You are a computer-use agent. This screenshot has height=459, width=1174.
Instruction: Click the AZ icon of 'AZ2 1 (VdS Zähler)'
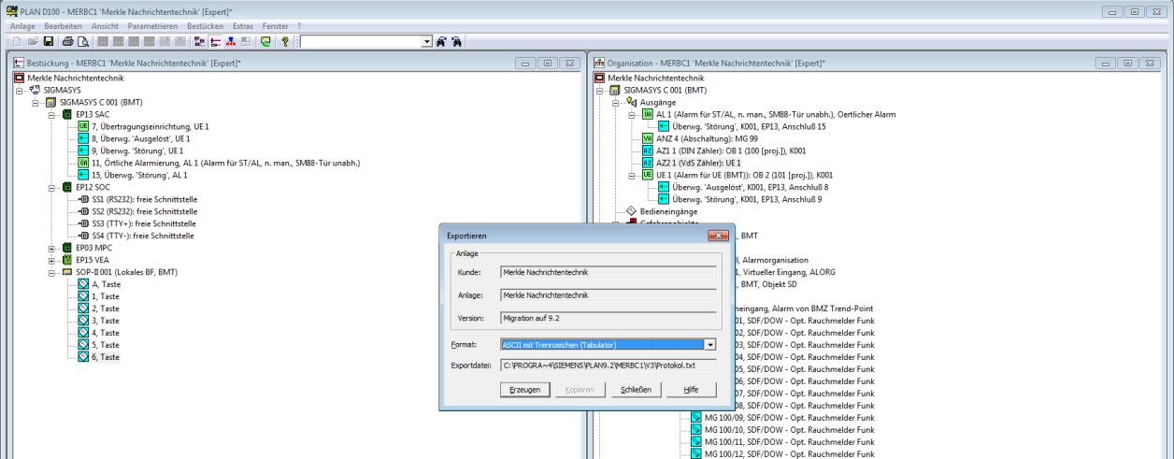click(648, 163)
